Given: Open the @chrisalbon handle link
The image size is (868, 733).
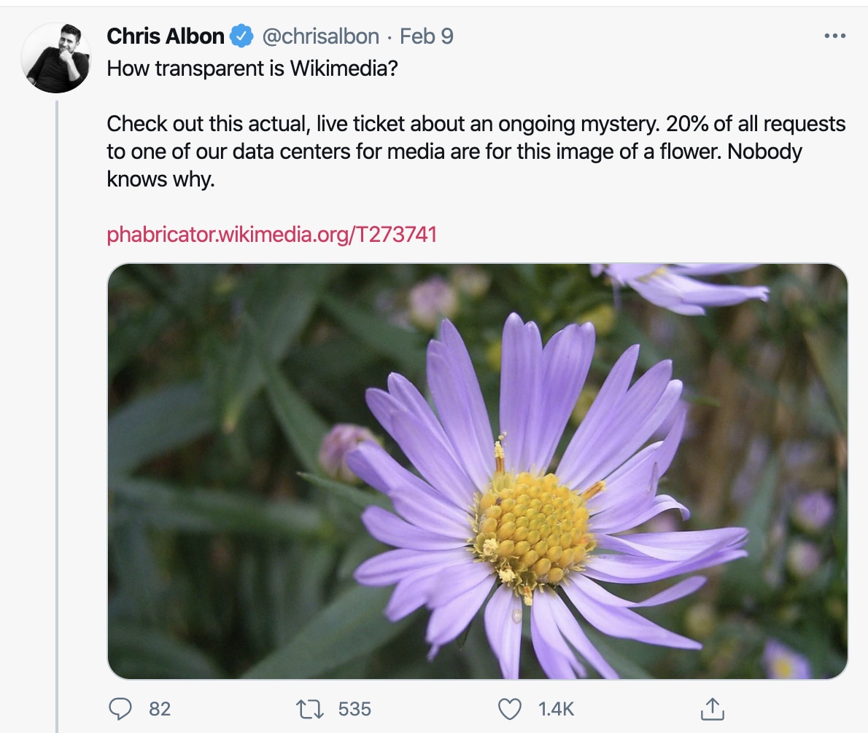Looking at the screenshot, I should 321,36.
